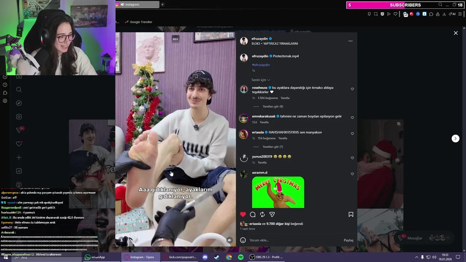Open Instagram search in the sidebar
The height and width of the screenshot is (262, 466).
19,90
